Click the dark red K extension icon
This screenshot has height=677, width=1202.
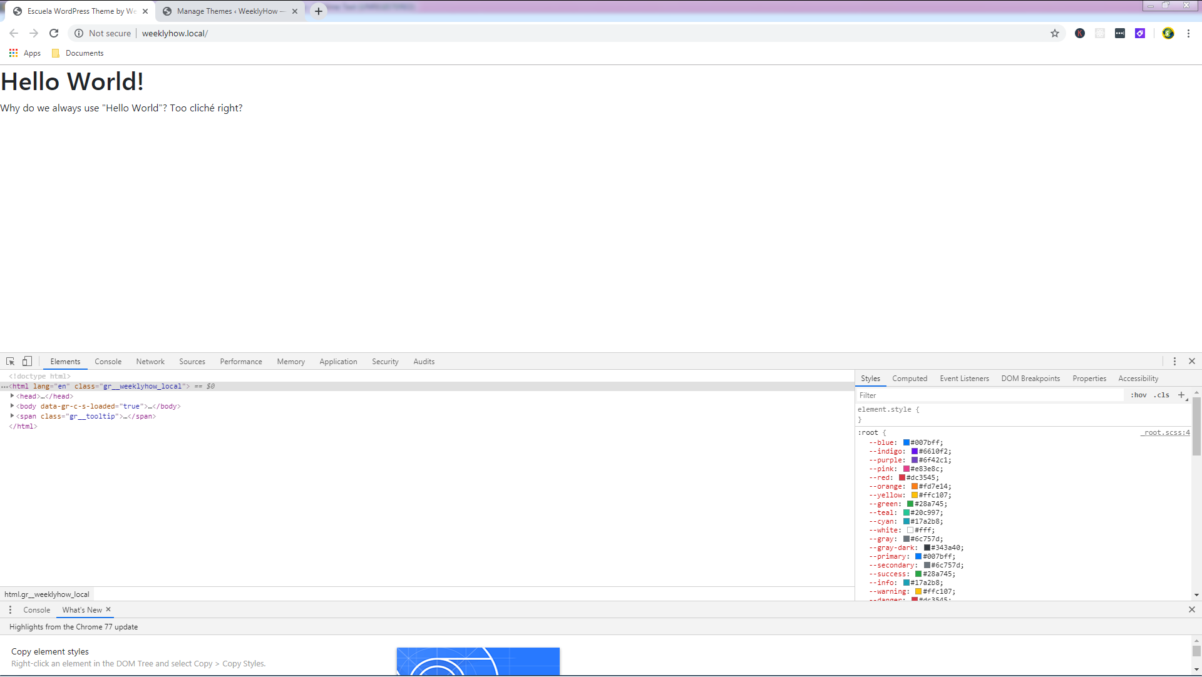tap(1080, 33)
